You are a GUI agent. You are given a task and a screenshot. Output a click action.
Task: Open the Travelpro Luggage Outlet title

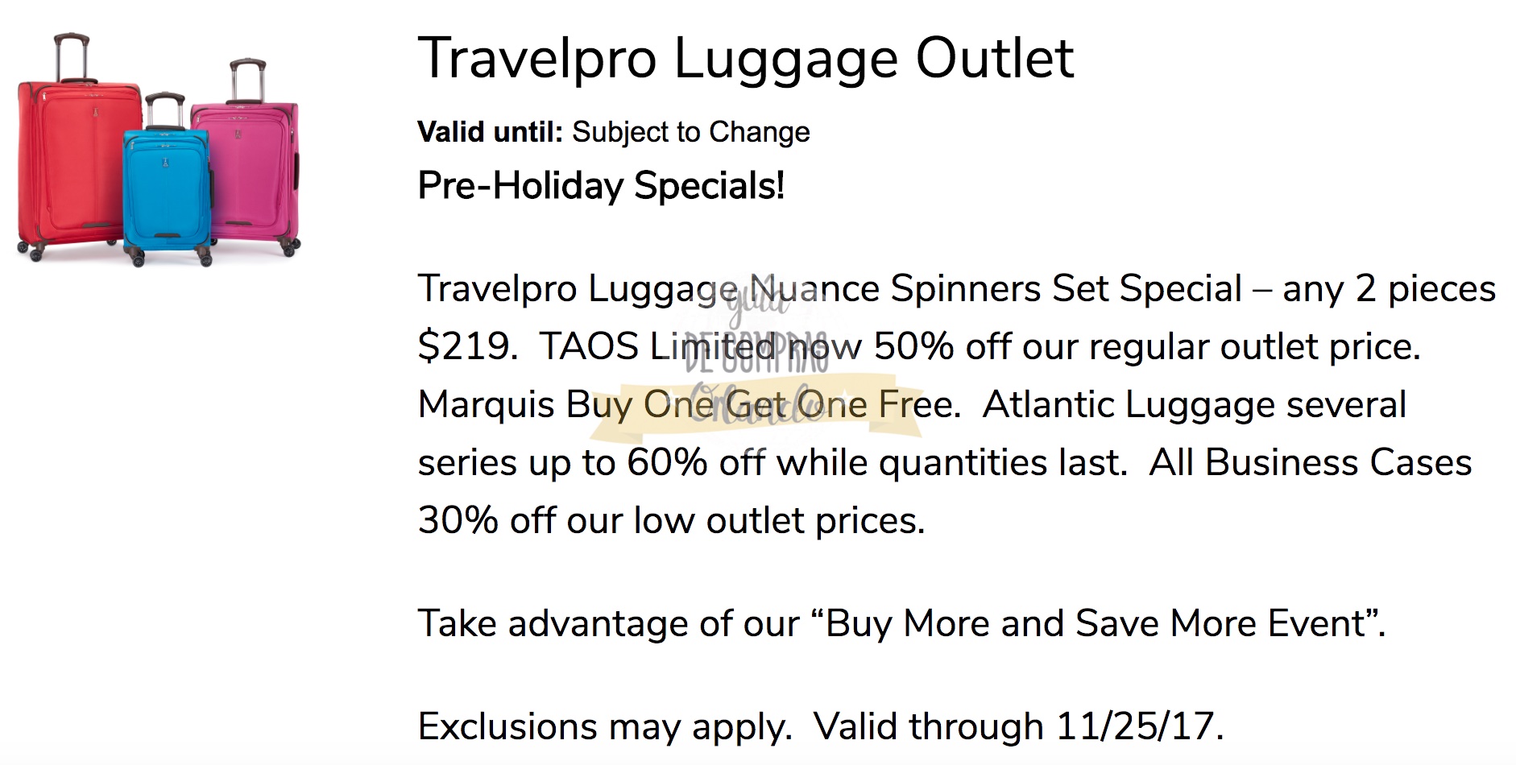point(745,58)
